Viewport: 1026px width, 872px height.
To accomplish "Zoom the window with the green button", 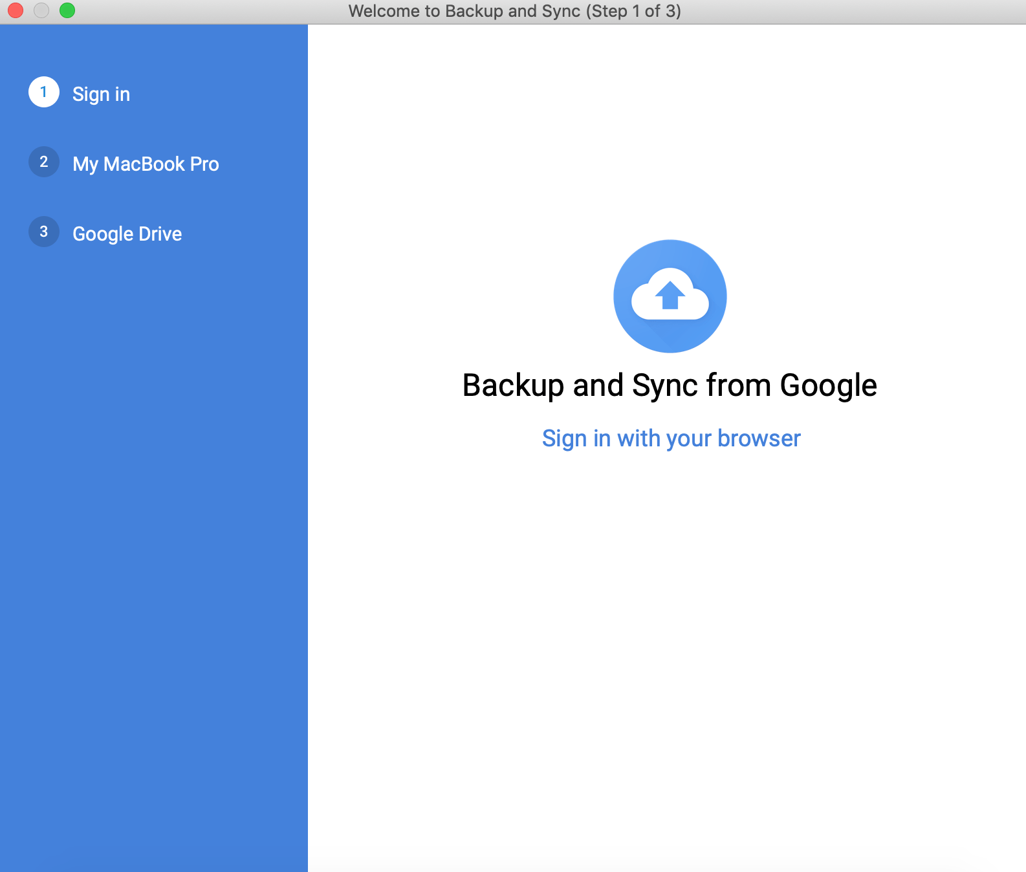I will coord(67,10).
